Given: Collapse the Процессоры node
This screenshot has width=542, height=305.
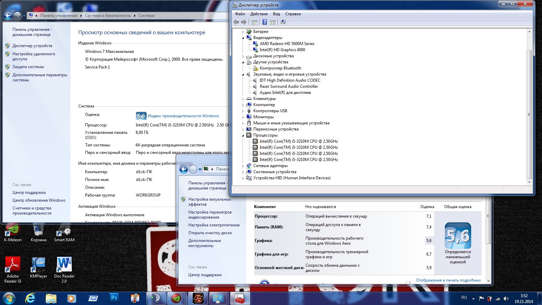Looking at the screenshot, I should point(243,136).
